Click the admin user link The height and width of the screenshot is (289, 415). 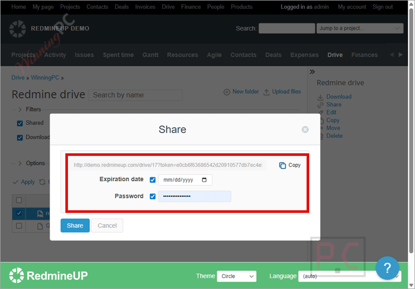[x=321, y=7]
